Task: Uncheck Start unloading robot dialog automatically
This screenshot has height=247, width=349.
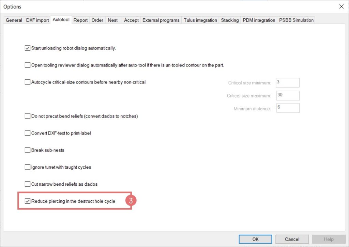Action: point(28,48)
